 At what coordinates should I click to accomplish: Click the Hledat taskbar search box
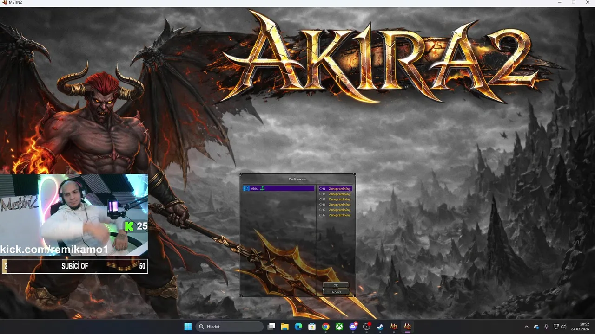point(230,327)
